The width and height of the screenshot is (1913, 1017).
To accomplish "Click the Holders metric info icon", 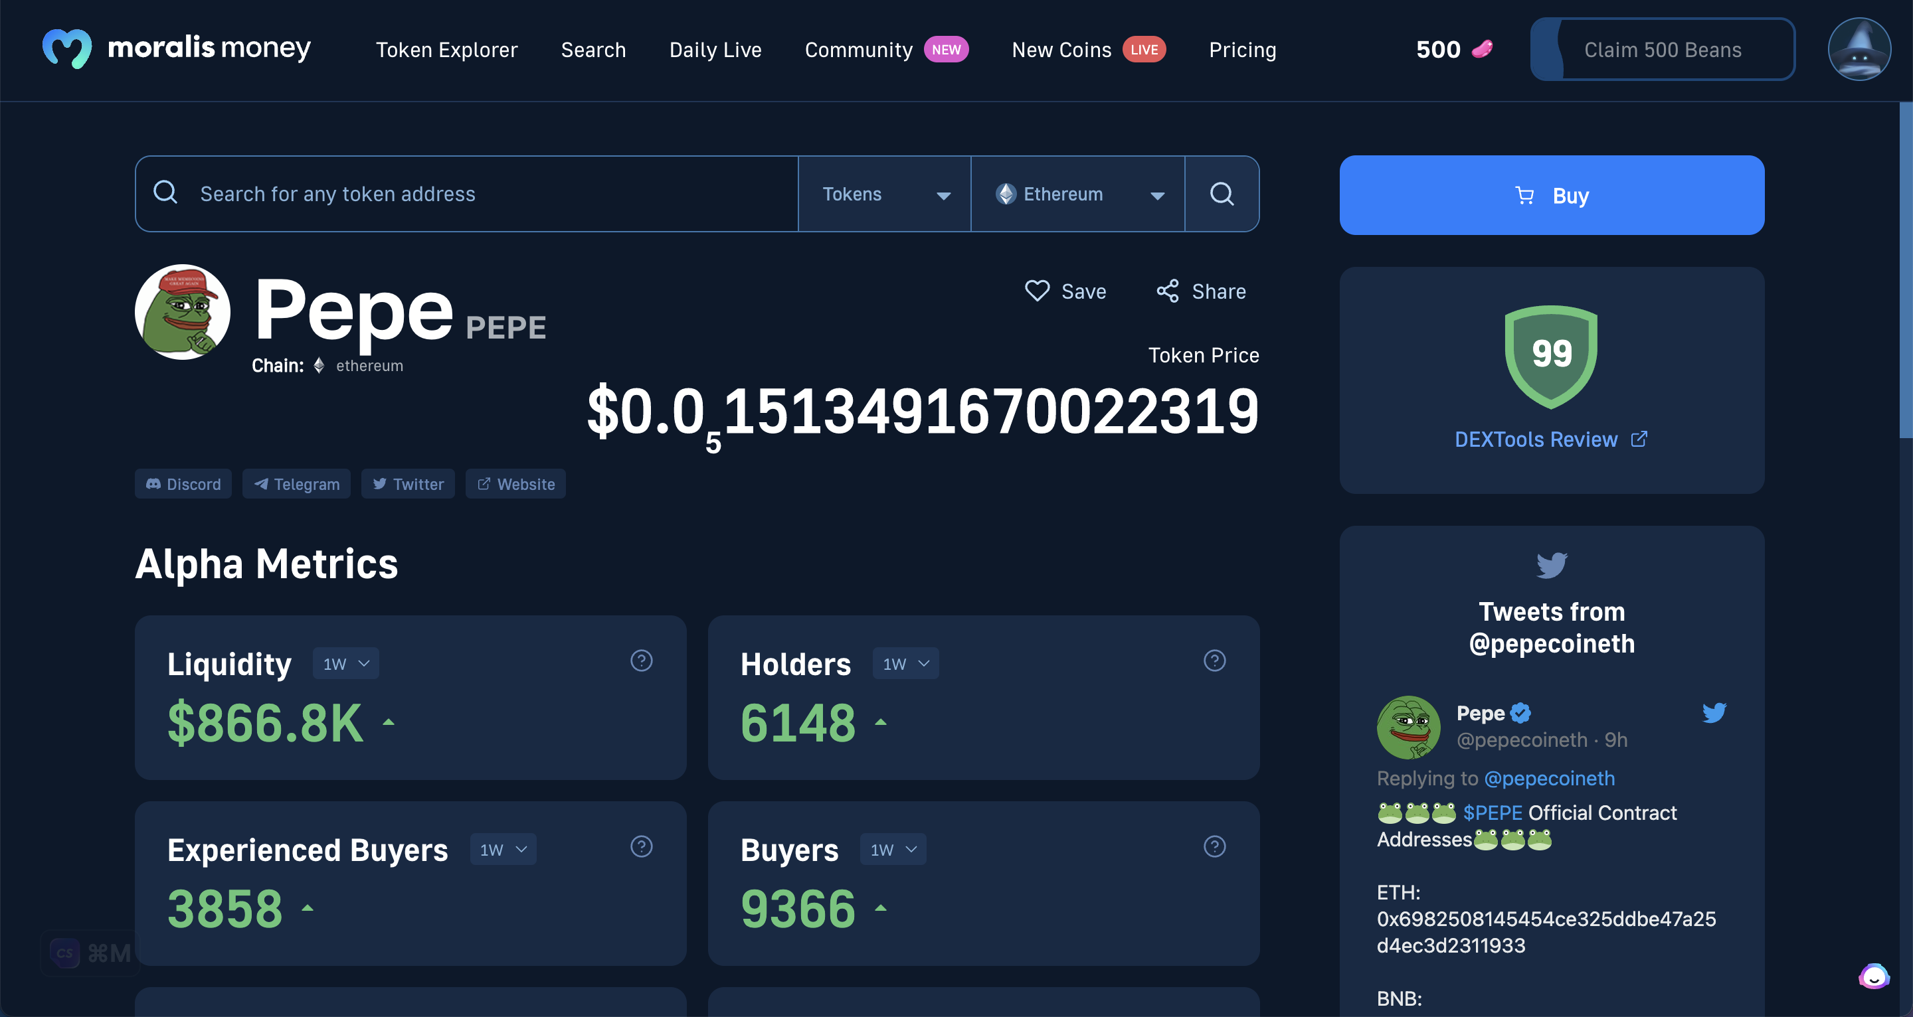I will (1214, 660).
